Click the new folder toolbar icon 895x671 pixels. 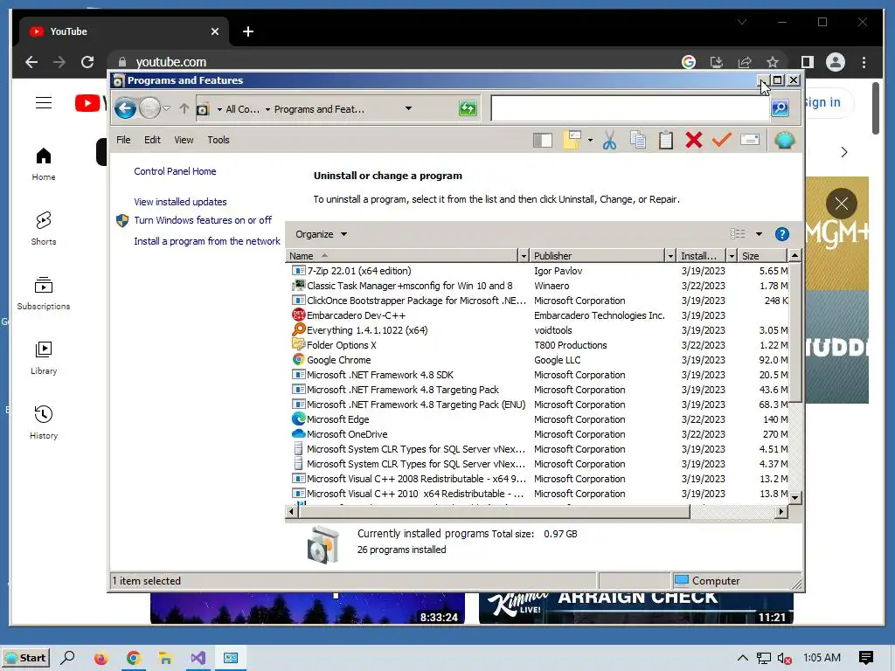click(572, 140)
